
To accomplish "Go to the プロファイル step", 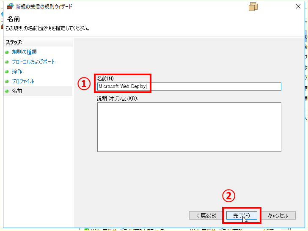I will pos(23,81).
